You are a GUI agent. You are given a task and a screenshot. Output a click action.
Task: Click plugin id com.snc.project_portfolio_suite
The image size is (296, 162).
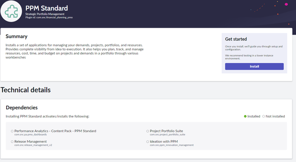[x=168, y=135]
